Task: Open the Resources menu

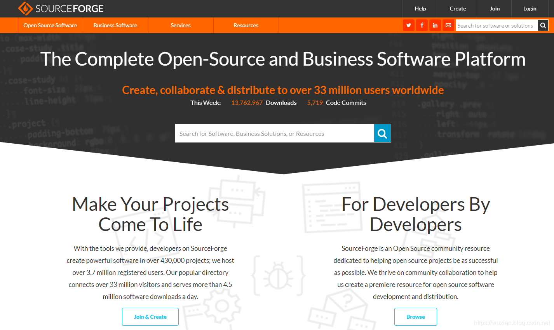Action: (x=246, y=25)
